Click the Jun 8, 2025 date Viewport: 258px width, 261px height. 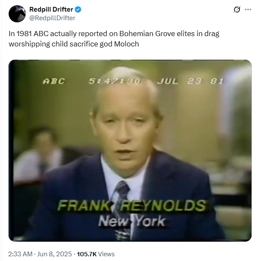click(54, 254)
